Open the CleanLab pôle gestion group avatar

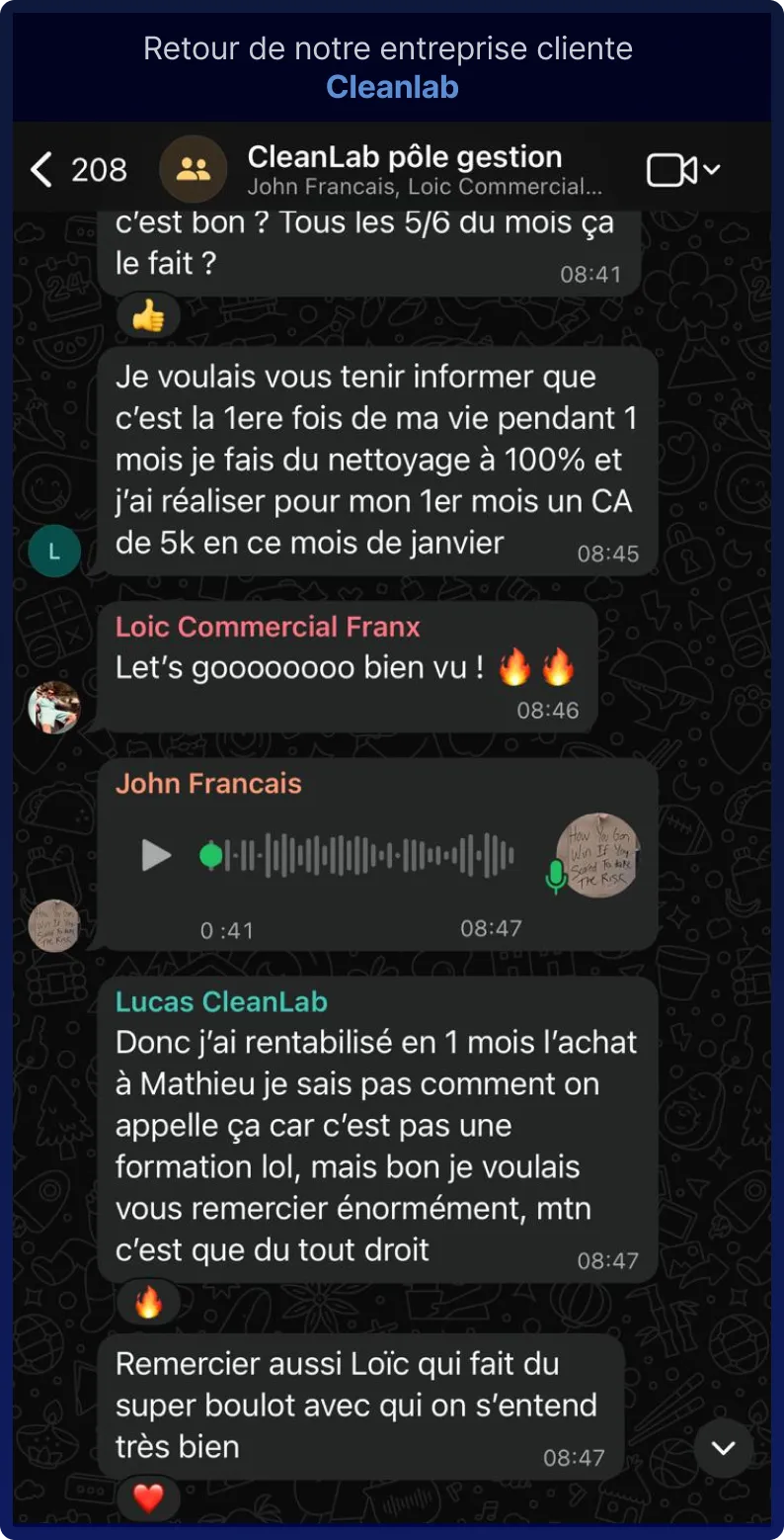tap(194, 169)
